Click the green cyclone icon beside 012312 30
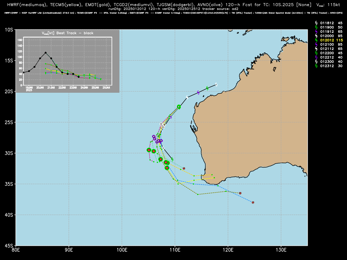 click(x=317, y=66)
